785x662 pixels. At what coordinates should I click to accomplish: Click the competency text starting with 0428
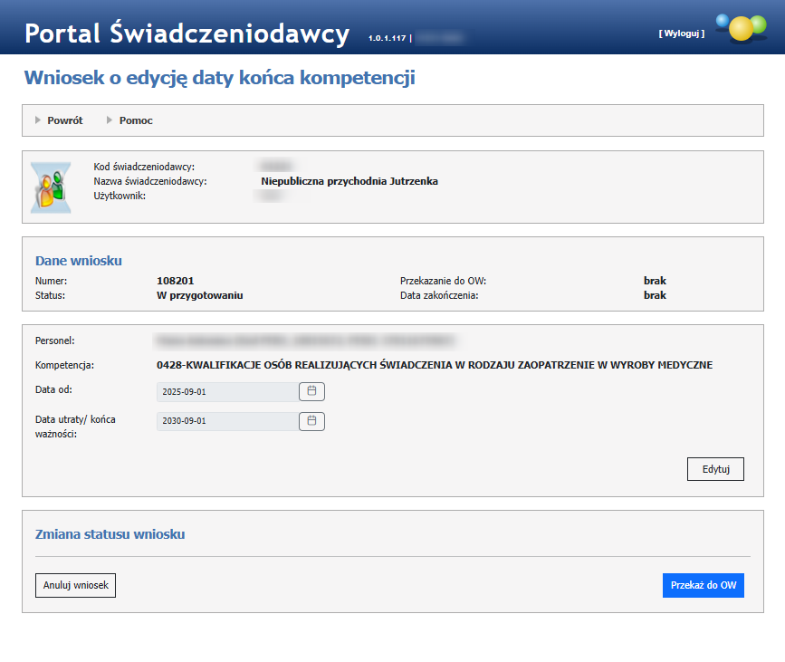(435, 366)
